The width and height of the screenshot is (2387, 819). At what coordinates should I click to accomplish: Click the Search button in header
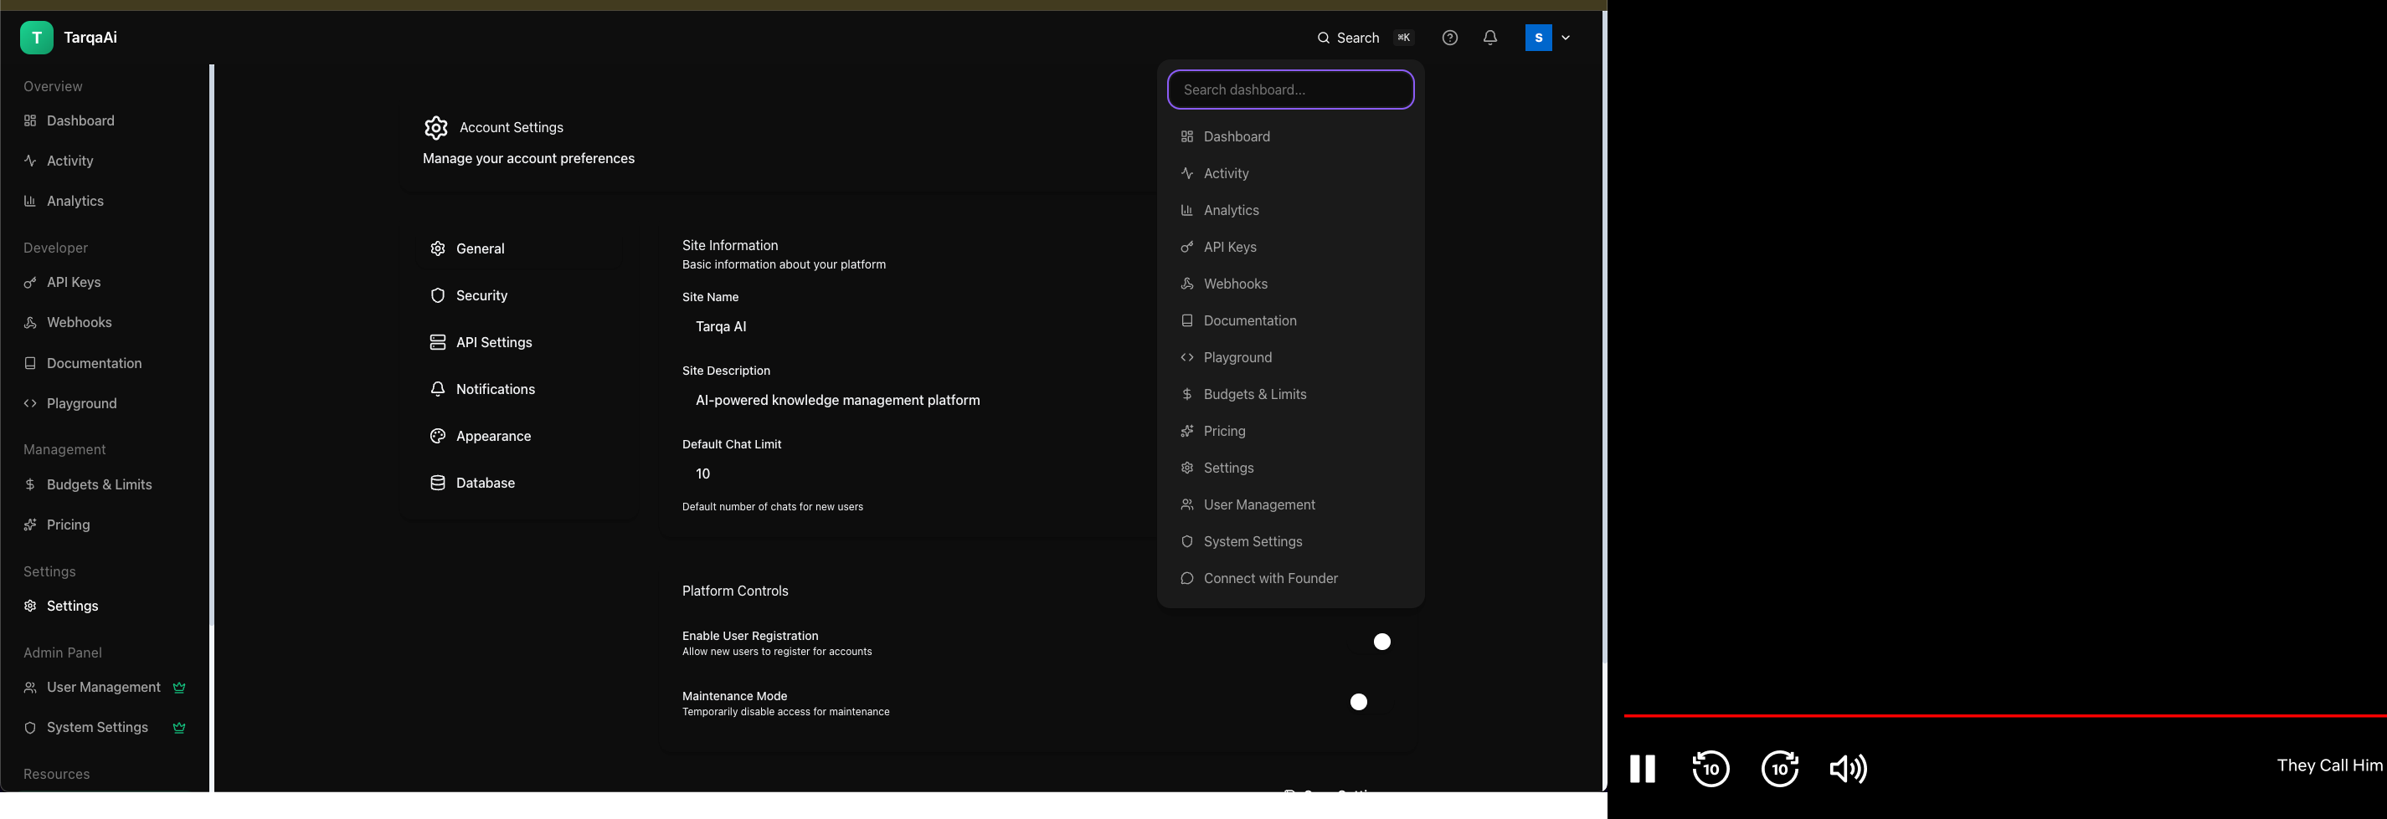click(x=1364, y=38)
